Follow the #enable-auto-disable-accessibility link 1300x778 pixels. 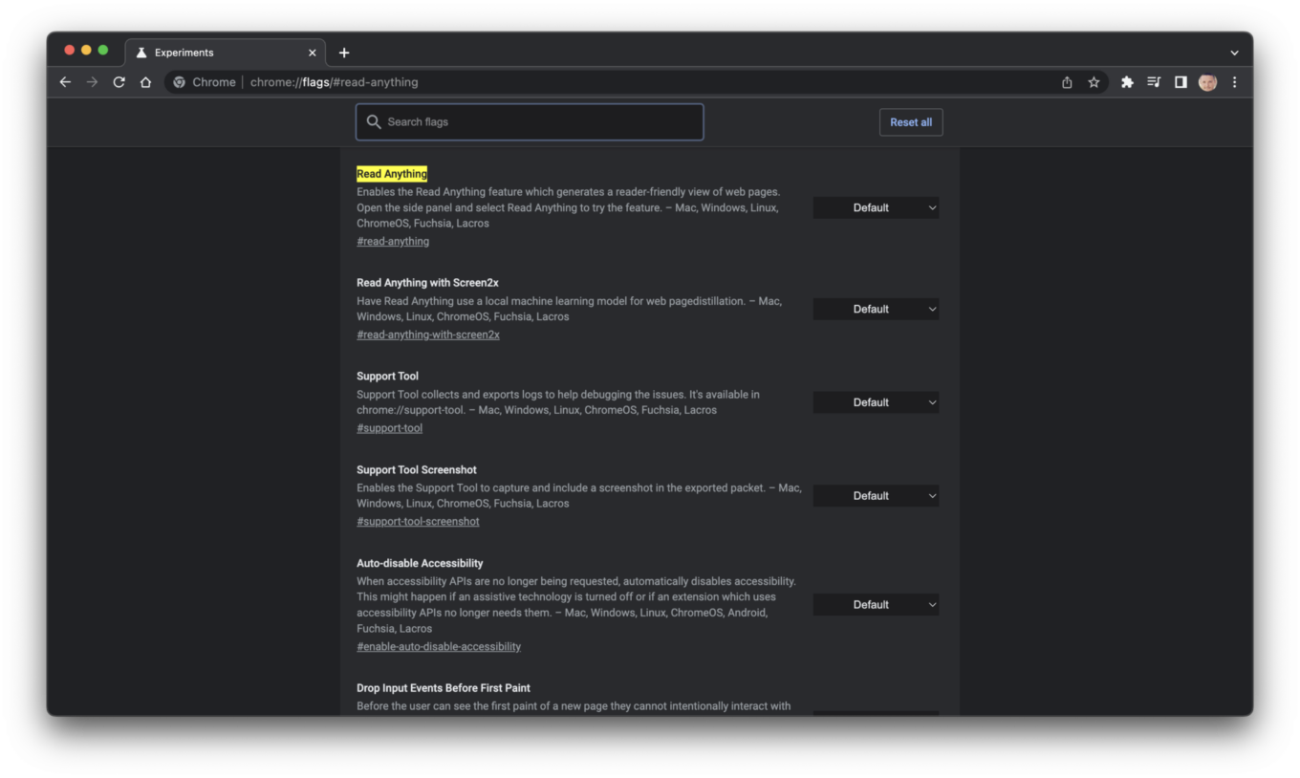click(439, 647)
